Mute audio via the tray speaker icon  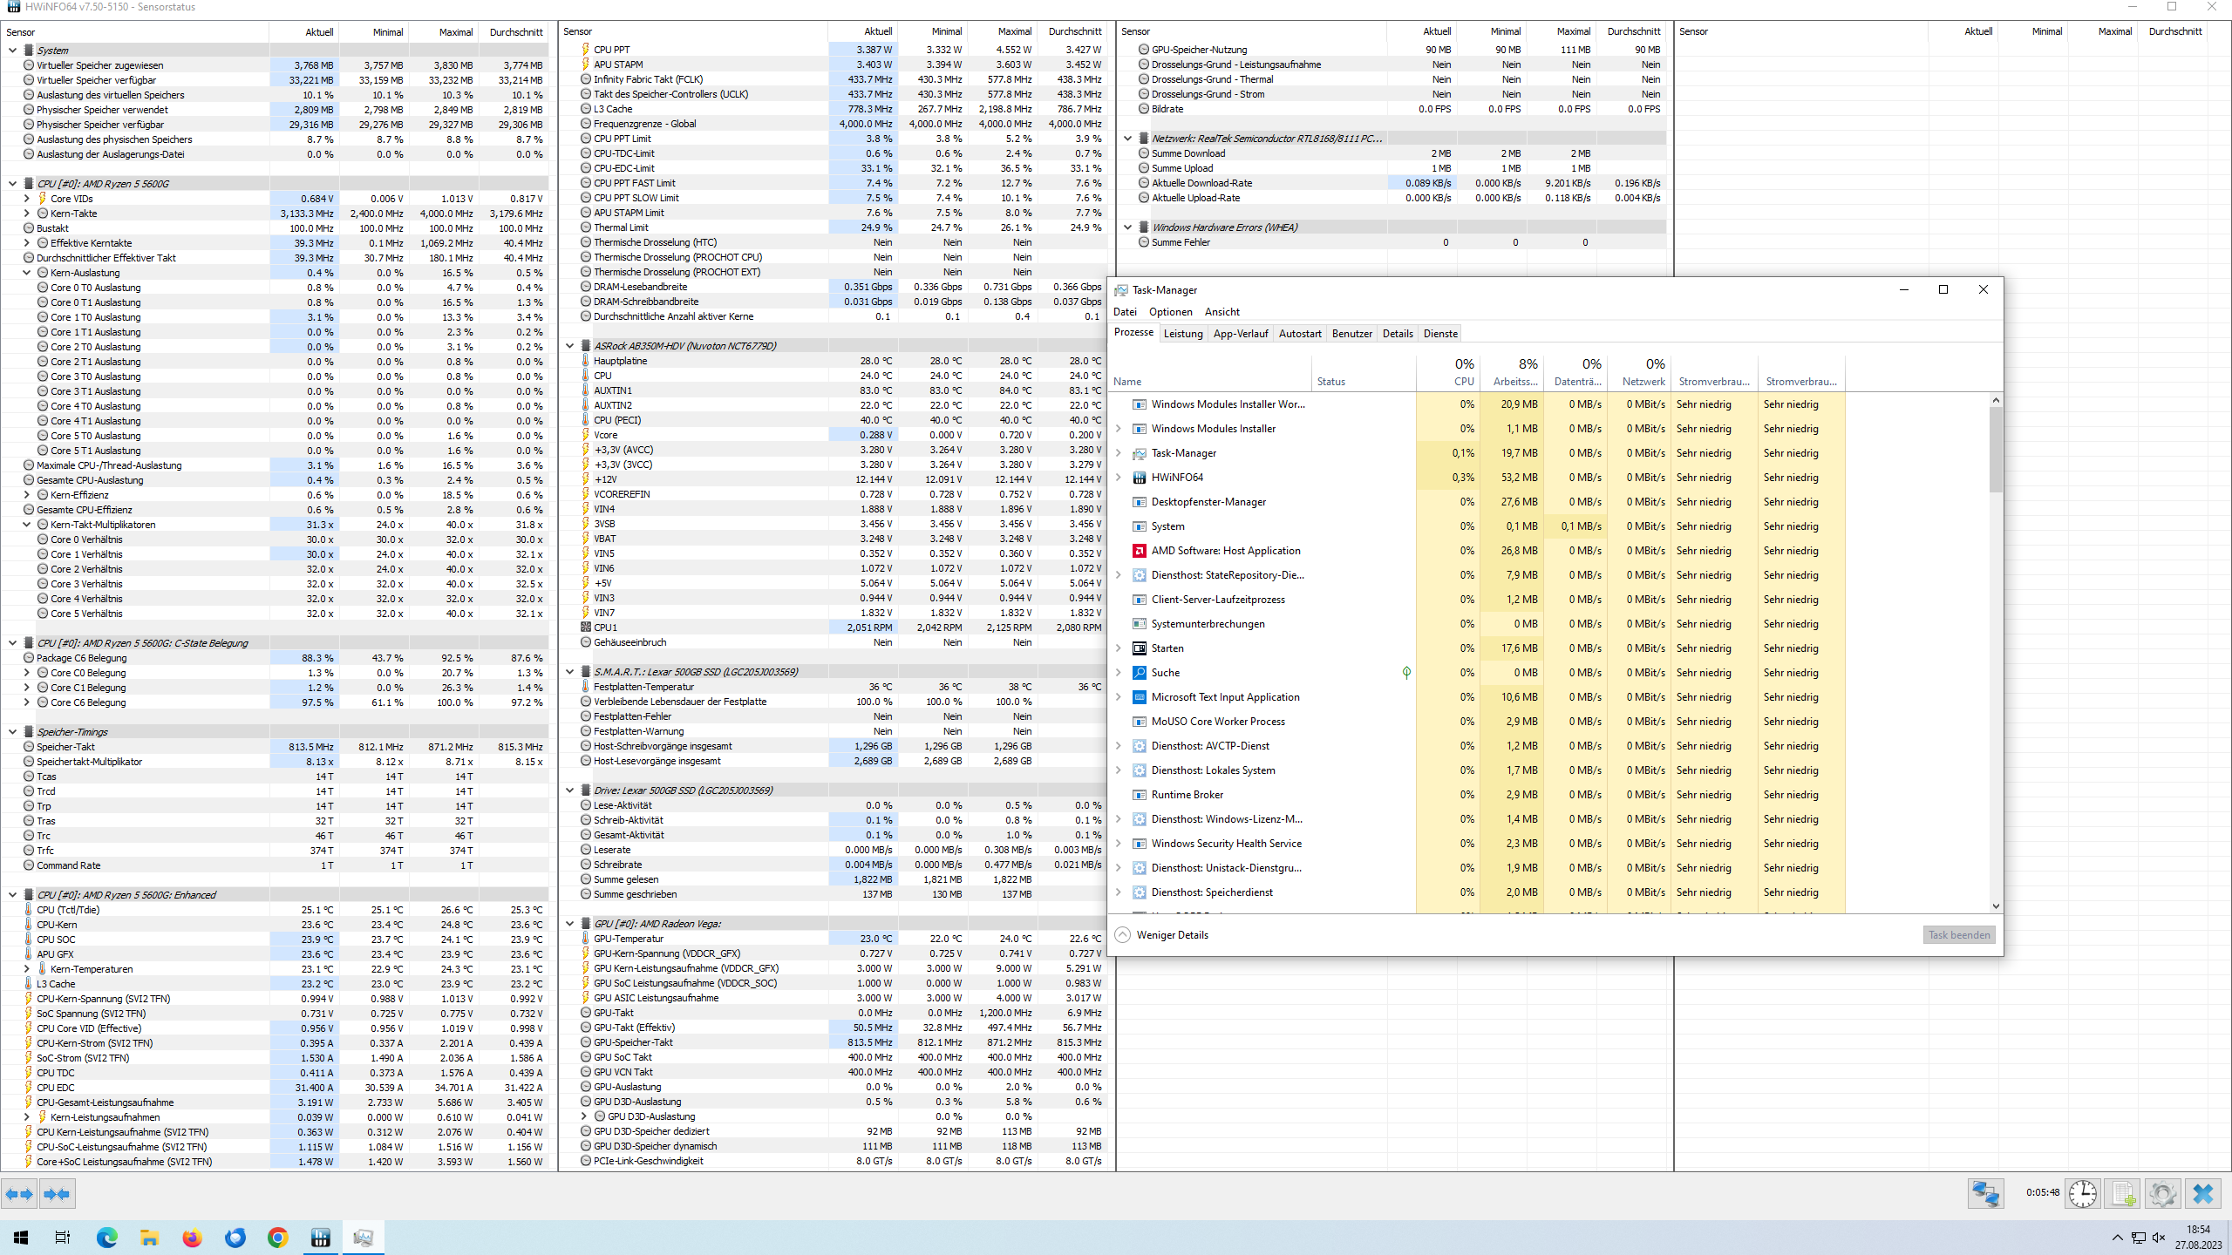point(2159,1238)
